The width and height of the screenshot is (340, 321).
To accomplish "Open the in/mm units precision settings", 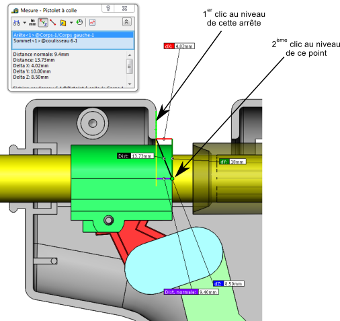I will click(x=32, y=22).
